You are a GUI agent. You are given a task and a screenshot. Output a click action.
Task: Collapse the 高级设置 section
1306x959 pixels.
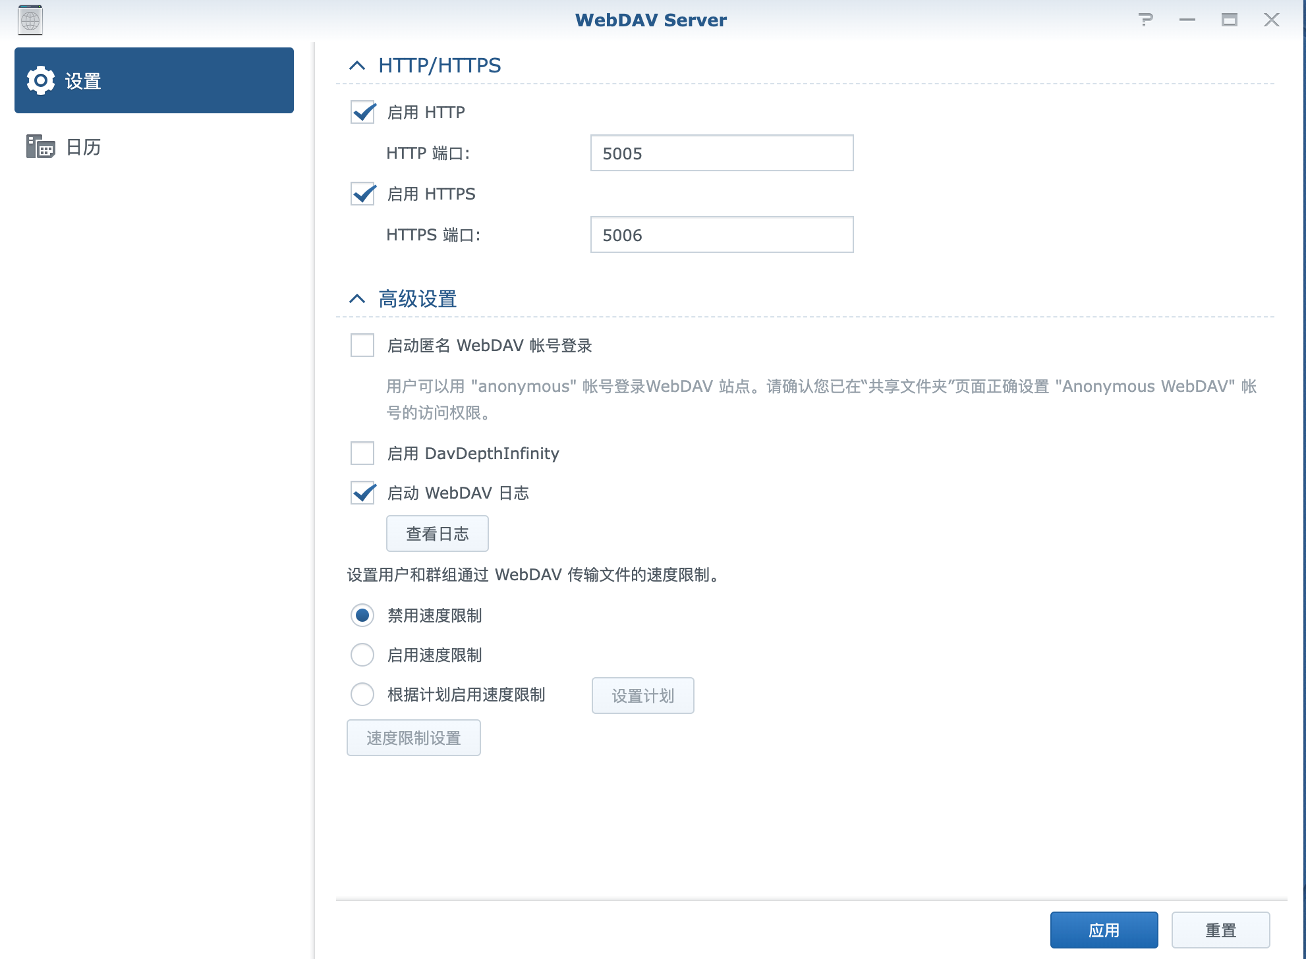tap(357, 298)
